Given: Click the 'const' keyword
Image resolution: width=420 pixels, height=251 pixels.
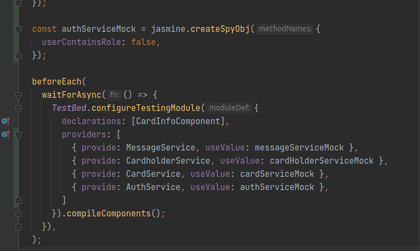Looking at the screenshot, I should click(44, 29).
